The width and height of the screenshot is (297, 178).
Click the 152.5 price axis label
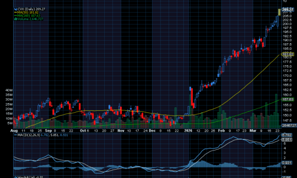point(287,110)
